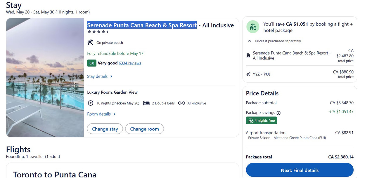
Task: Proceed with Next: Final details
Action: coord(299,170)
